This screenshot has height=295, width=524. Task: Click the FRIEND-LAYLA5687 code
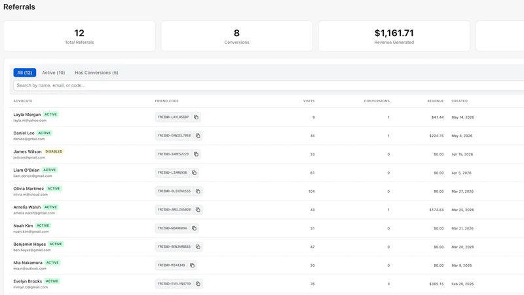tap(173, 117)
